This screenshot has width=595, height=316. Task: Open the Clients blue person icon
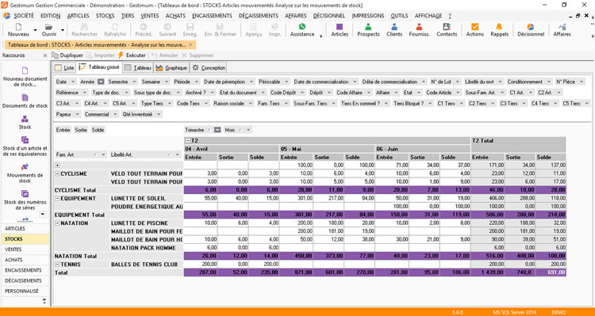(394, 27)
